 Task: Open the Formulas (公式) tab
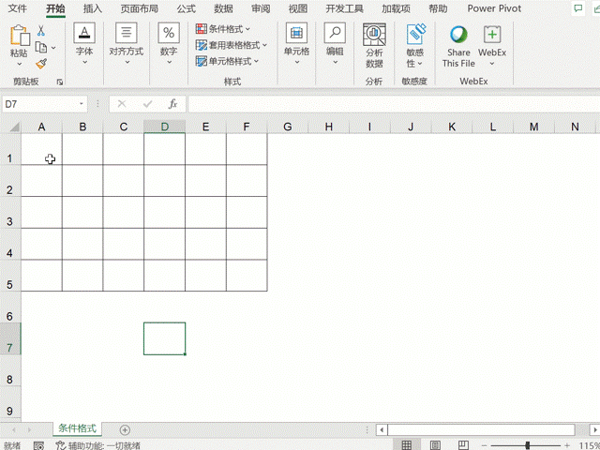click(x=186, y=8)
